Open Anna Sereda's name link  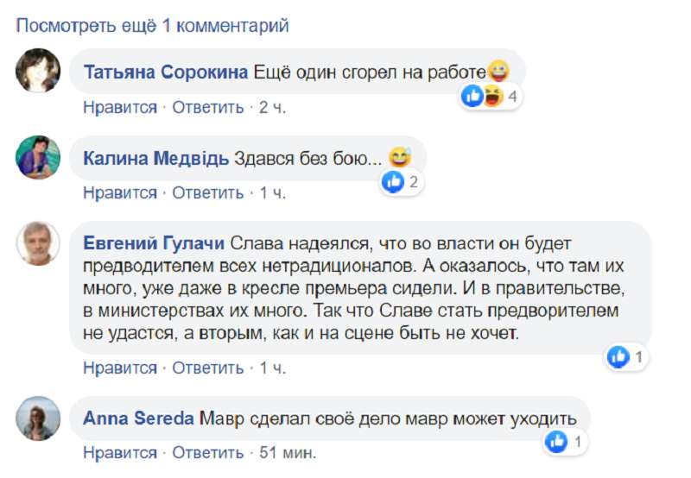click(138, 418)
